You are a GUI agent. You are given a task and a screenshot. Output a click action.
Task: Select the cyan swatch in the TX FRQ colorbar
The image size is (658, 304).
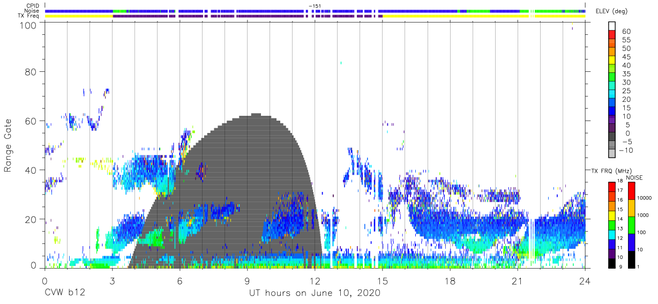click(x=611, y=234)
